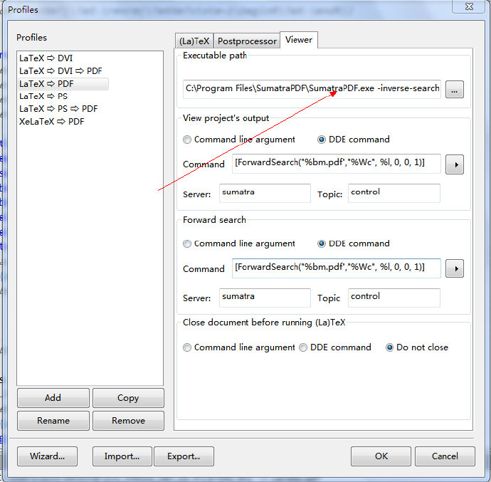Image resolution: width=491 pixels, height=482 pixels.
Task: Click the Remove profile button
Action: click(x=128, y=421)
